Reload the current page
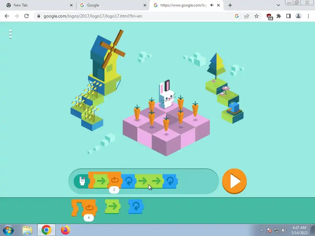 pyautogui.click(x=26, y=16)
